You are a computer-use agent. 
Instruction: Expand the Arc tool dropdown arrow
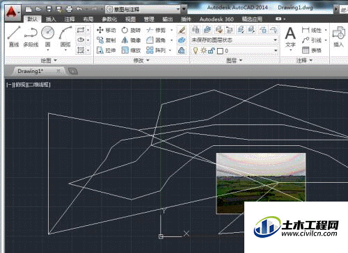point(65,50)
